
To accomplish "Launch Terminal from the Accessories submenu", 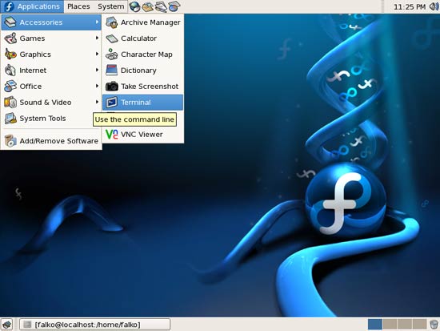I will [x=143, y=103].
